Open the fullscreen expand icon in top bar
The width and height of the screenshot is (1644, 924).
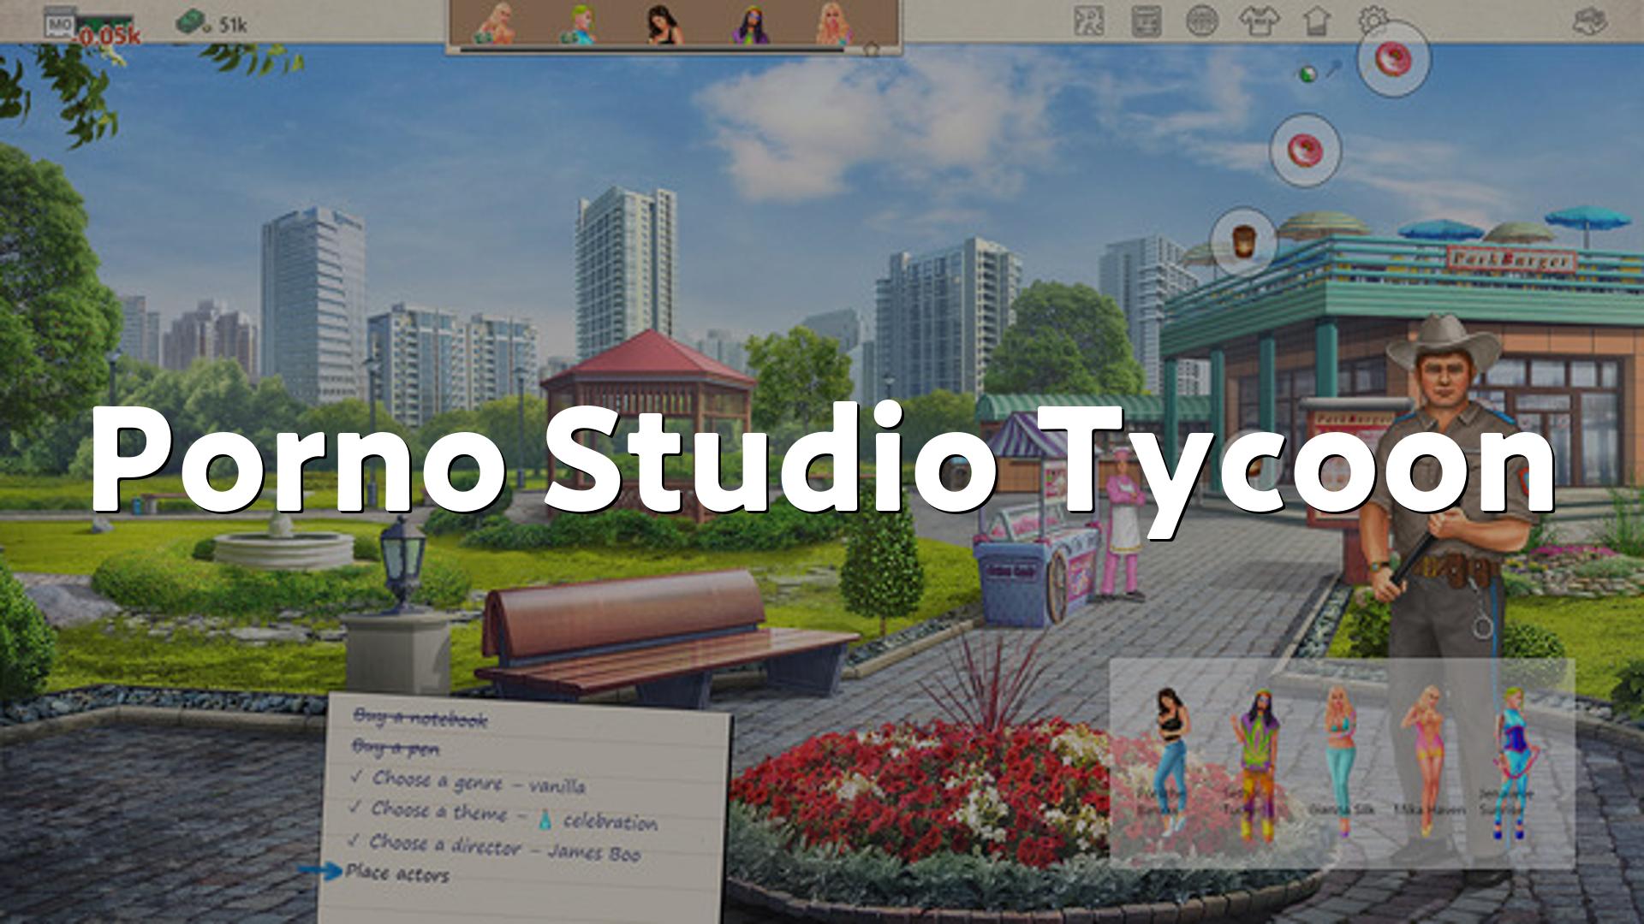click(1089, 21)
